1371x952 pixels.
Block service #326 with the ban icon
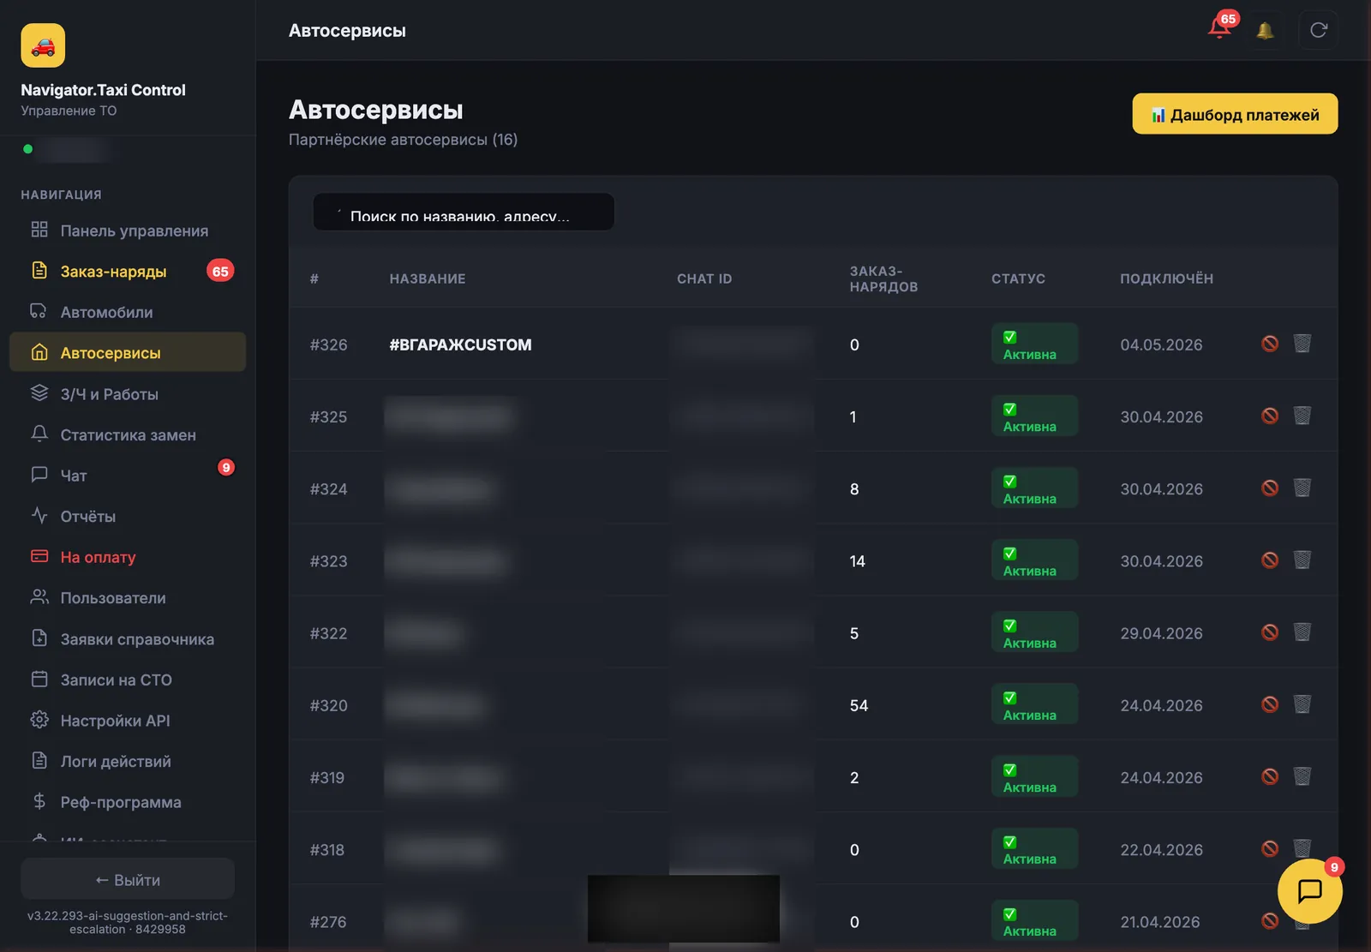pyautogui.click(x=1270, y=344)
